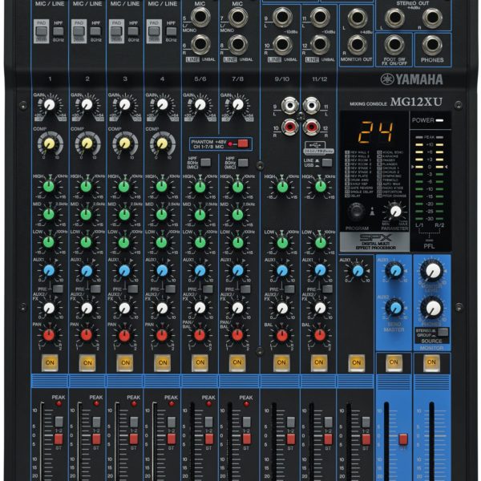Click the yellow COMP knob on channel 2
The width and height of the screenshot is (481, 481).
[x=87, y=143]
